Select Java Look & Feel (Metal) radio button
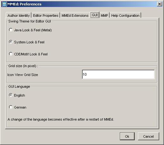This screenshot has width=164, height=145. pos(11,30)
